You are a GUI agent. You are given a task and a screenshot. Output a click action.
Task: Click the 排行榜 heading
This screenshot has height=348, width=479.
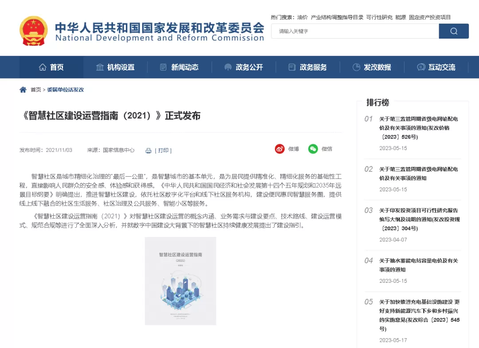(377, 103)
